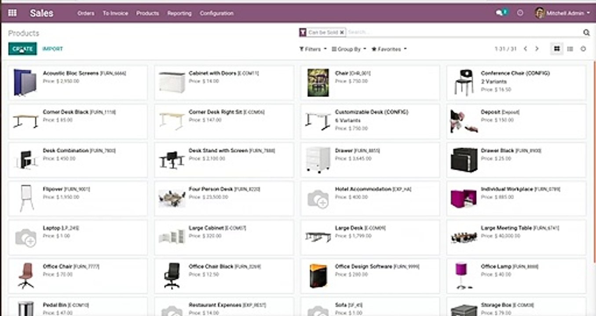Click the filter funnel facet icon
Screen dimensions: 596x316
[303, 32]
